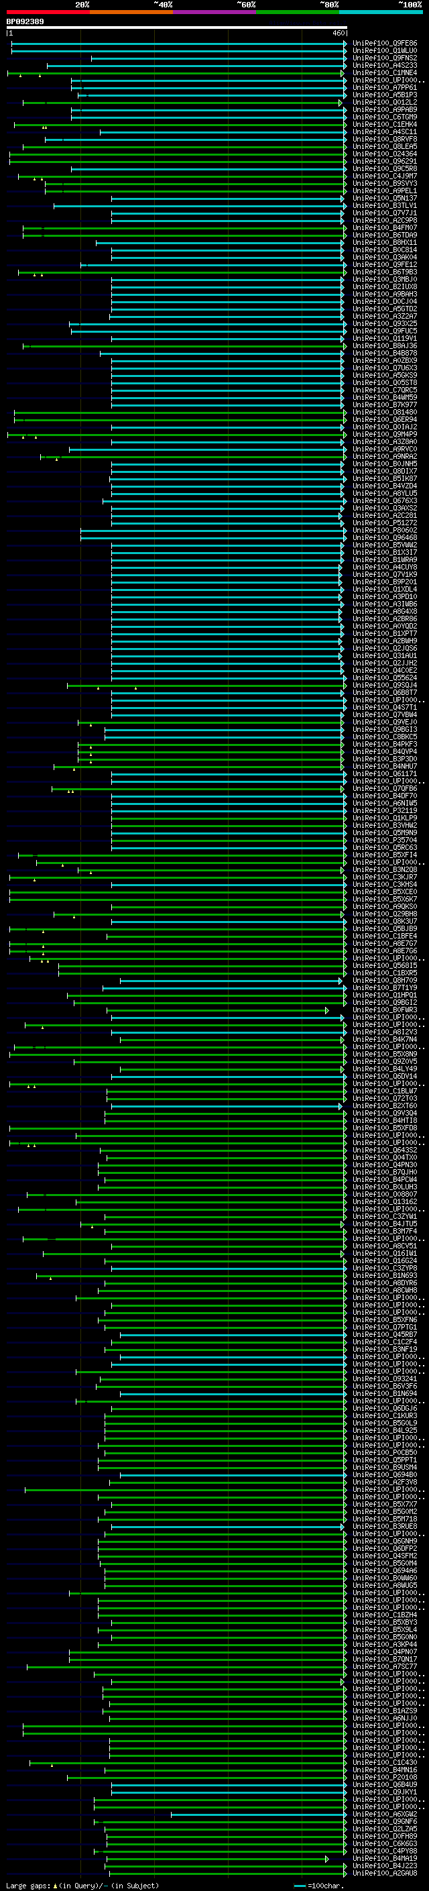The height and width of the screenshot is (1891, 429).
Task: Select hit label UniRef100_Q8RVF8
Action: [385, 139]
